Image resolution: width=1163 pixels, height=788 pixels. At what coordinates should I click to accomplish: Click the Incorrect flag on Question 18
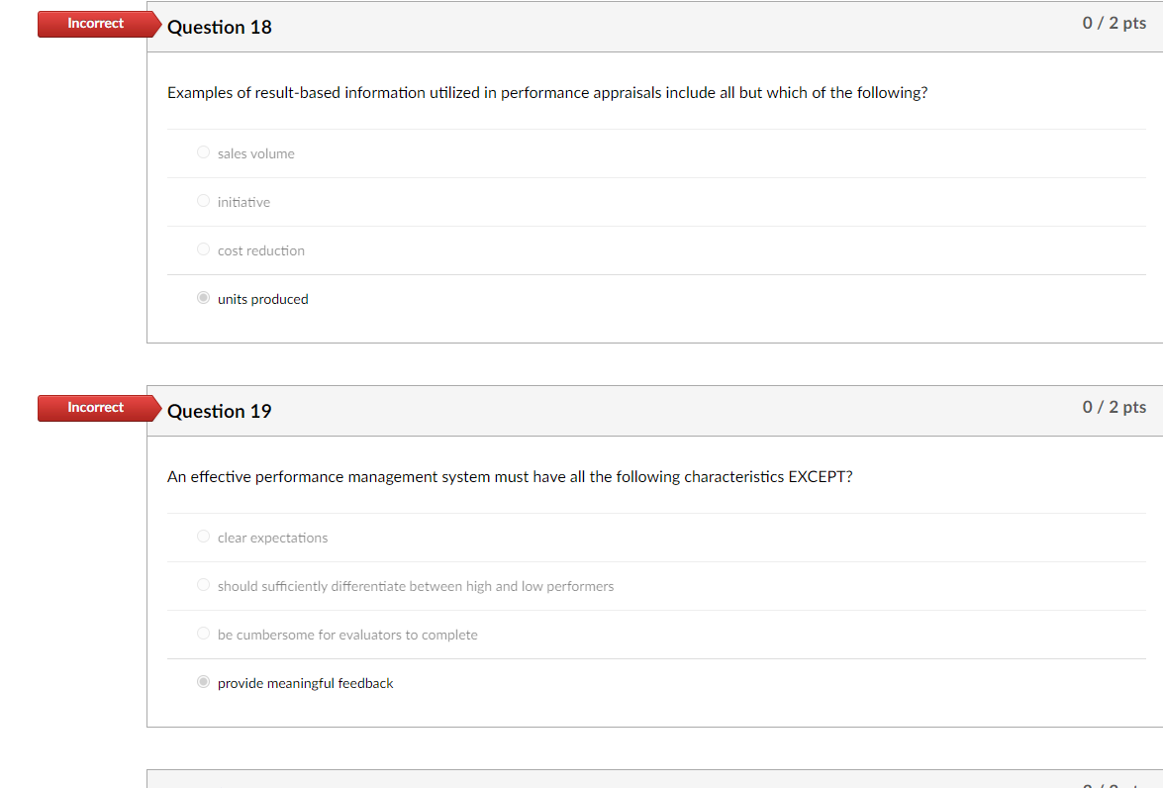94,23
